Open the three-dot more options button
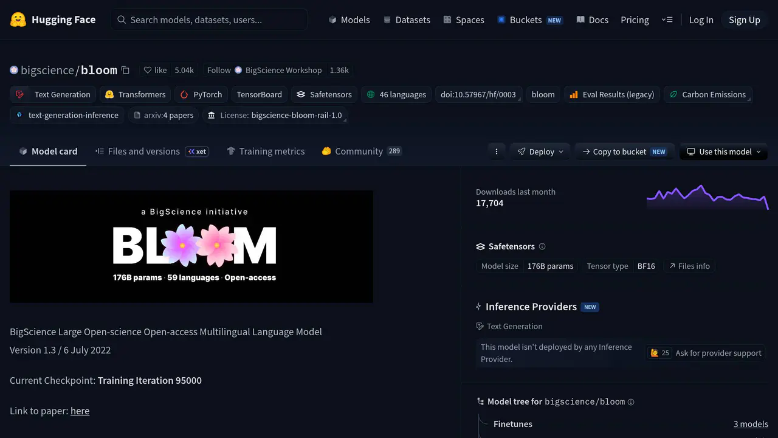Viewport: 778px width, 438px height. click(497, 151)
